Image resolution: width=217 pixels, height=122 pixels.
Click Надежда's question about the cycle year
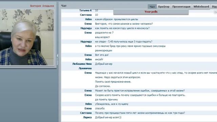[x=122, y=28]
